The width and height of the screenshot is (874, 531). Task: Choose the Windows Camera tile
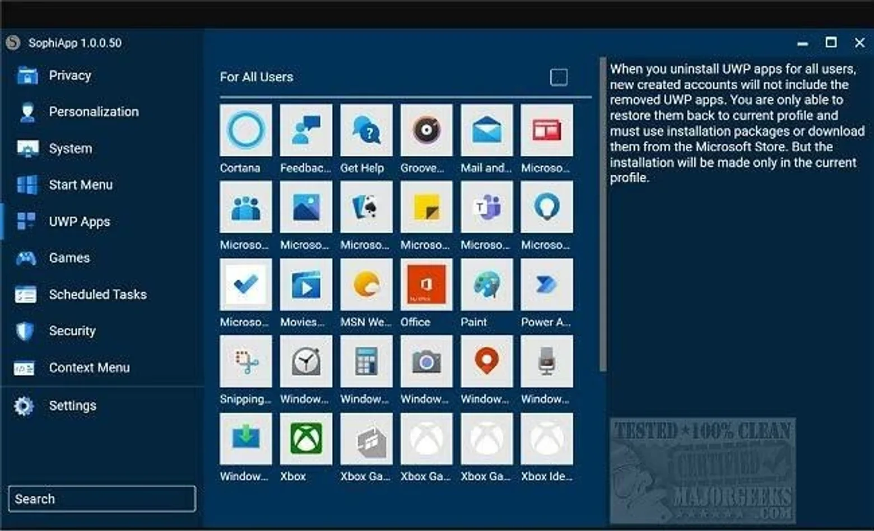coord(426,361)
